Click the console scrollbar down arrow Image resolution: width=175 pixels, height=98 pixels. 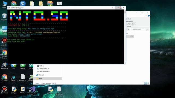point(125,63)
